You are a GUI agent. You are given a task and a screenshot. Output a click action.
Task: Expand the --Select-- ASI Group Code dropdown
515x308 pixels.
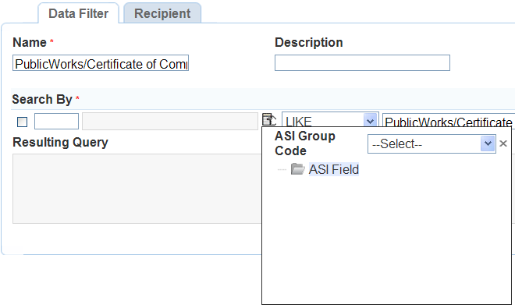coord(432,143)
